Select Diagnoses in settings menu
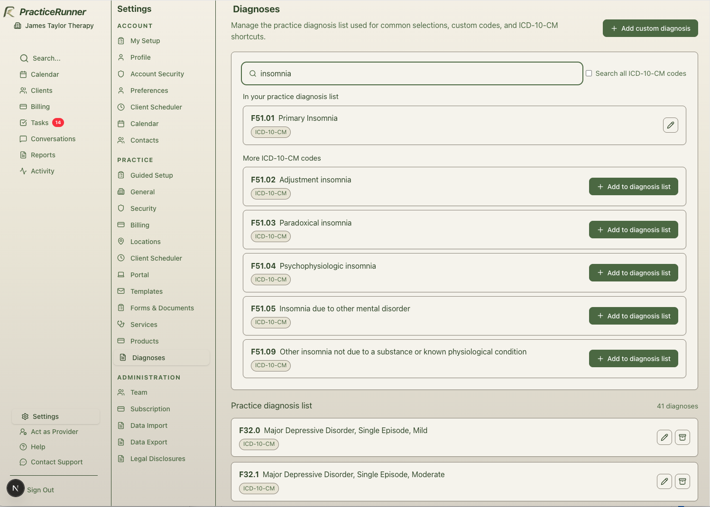710x507 pixels. click(161, 358)
